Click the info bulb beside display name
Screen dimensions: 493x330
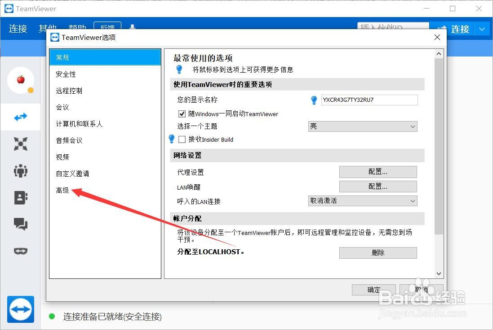click(x=314, y=100)
